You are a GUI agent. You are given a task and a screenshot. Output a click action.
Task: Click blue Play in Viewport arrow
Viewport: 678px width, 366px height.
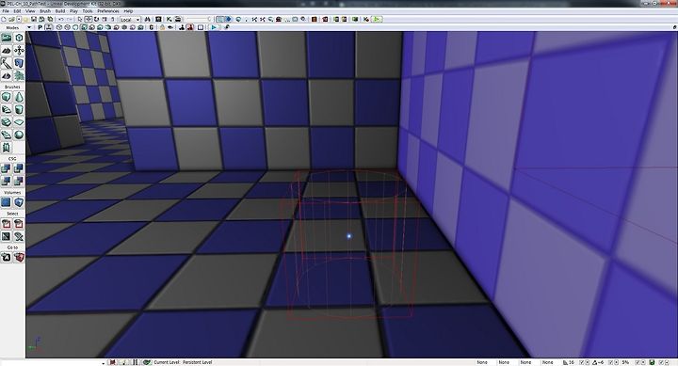pyautogui.click(x=214, y=27)
